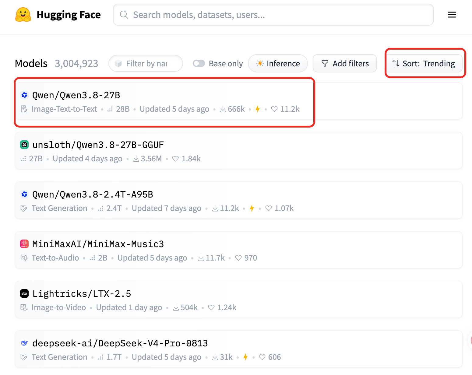Click the heart icon on the LTX-2.5 row
The image size is (472, 375).
[x=211, y=307]
